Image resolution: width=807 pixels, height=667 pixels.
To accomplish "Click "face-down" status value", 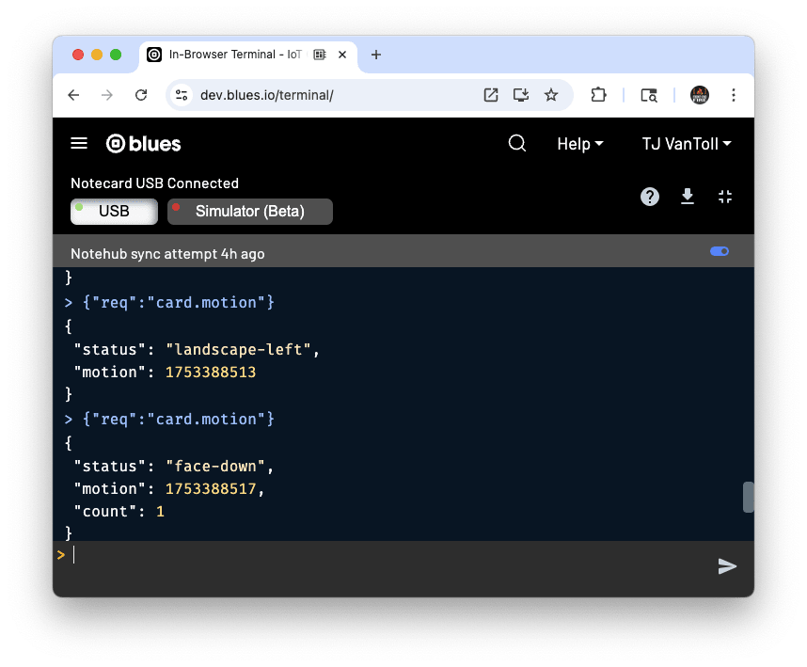I will [x=215, y=467].
